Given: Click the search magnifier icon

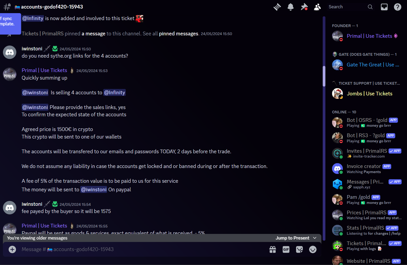Looking at the screenshot, I should 370,7.
